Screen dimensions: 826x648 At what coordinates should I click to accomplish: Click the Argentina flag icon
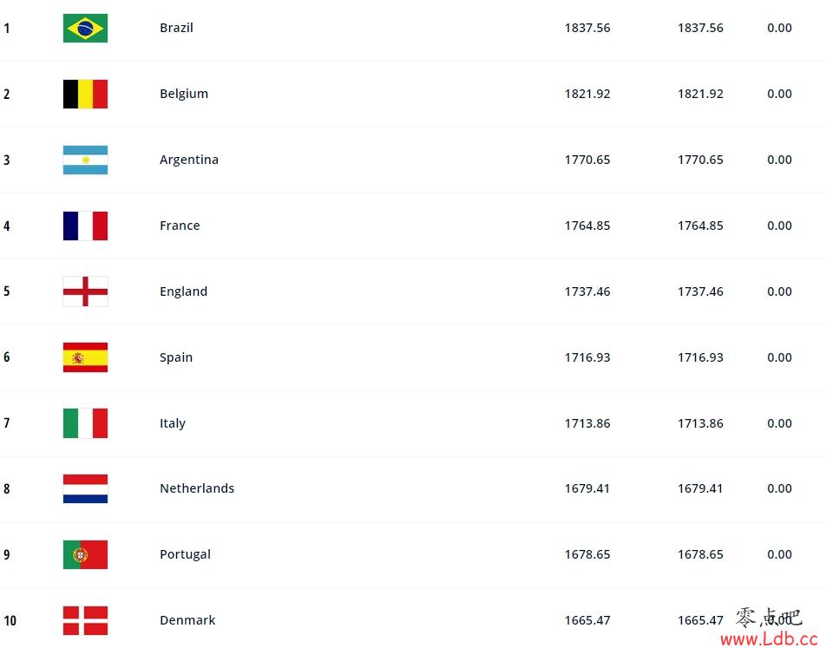[x=85, y=160]
